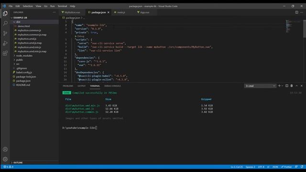The width and height of the screenshot is (306, 172).
Task: Switch to the PROBLEMS panel tab
Action: tap(68, 86)
